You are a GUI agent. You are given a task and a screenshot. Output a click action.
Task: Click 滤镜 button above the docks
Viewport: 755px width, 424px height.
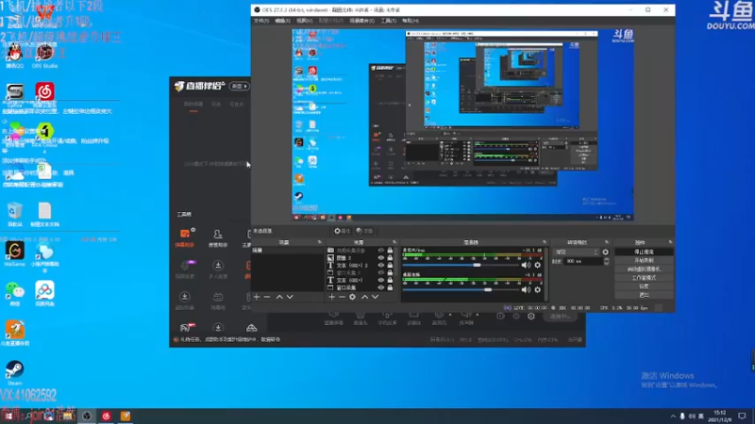pyautogui.click(x=365, y=231)
